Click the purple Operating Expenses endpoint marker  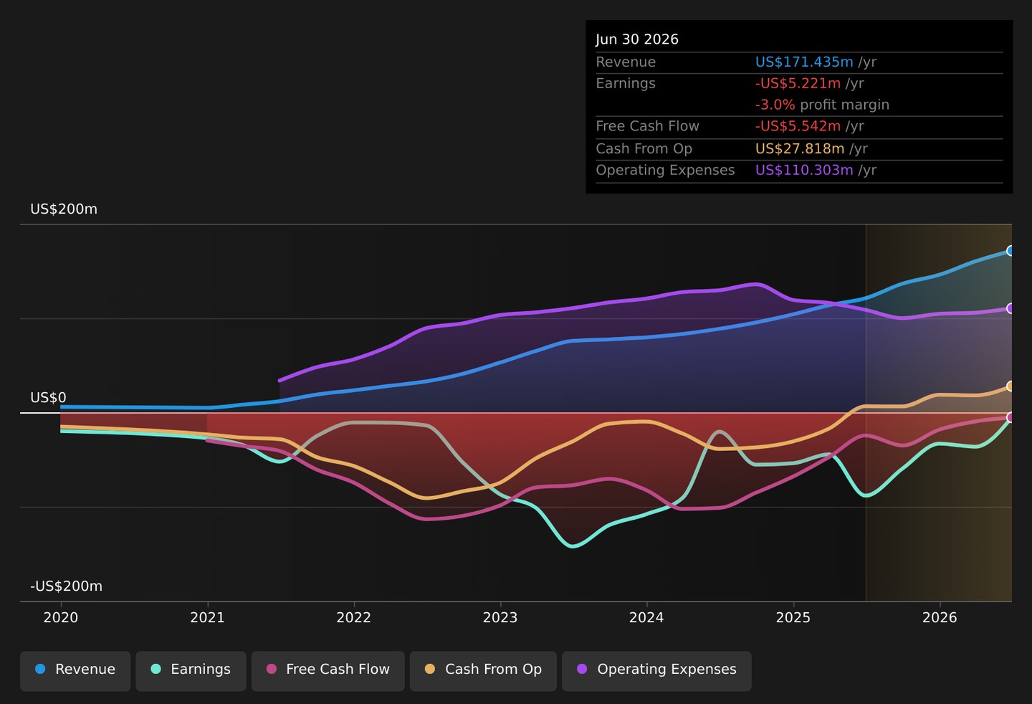click(x=1011, y=308)
